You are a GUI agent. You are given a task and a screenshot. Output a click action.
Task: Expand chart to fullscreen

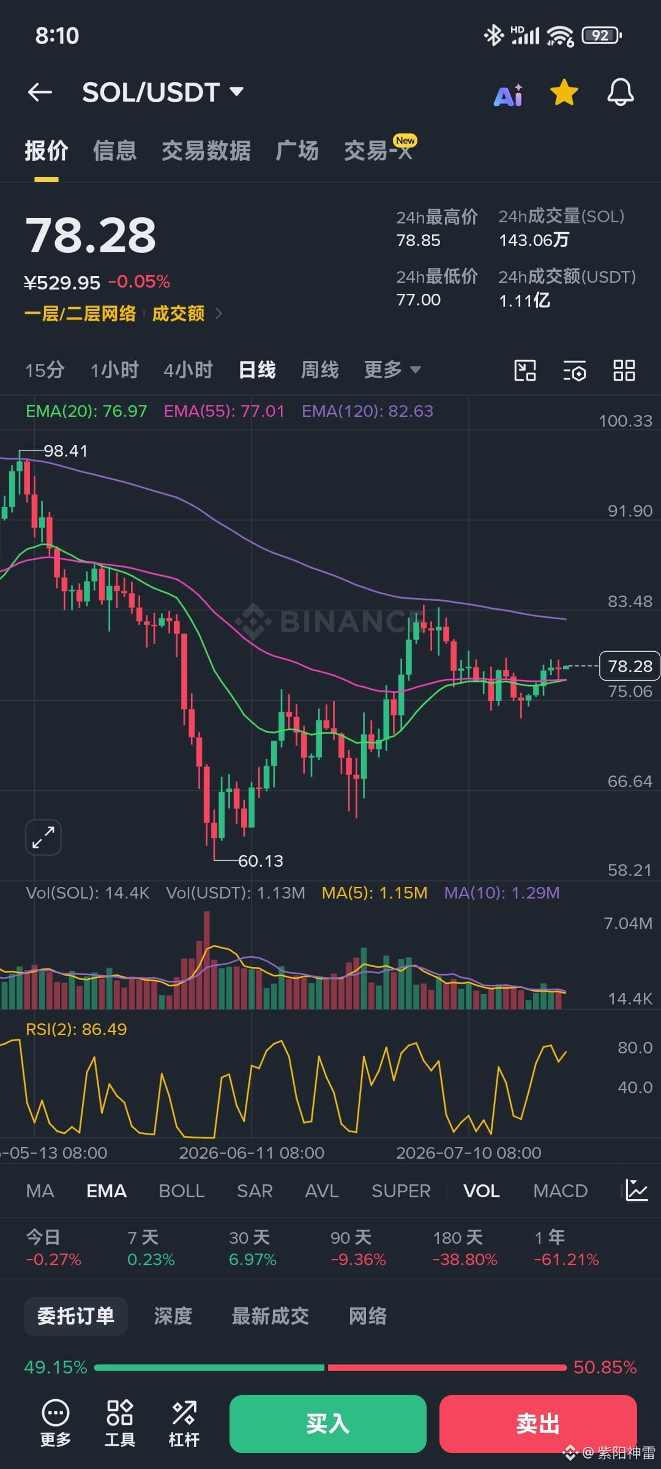coord(43,837)
